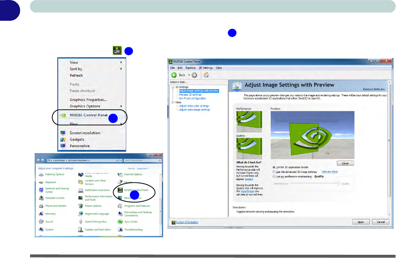396x258 pixels.
Task: Select Let the 3D application decide
Action: coord(274,167)
